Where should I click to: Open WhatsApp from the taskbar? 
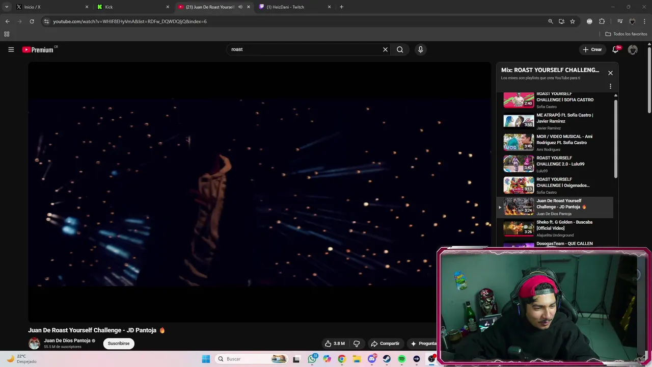(x=312, y=359)
